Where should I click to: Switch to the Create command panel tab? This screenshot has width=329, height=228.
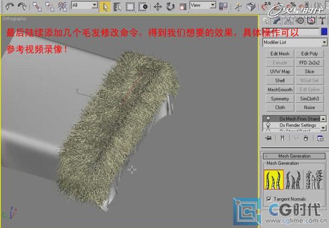[266, 20]
